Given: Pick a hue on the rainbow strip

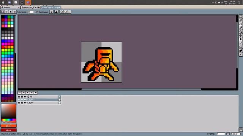Looking at the screenshot, I should (x=9, y=120).
